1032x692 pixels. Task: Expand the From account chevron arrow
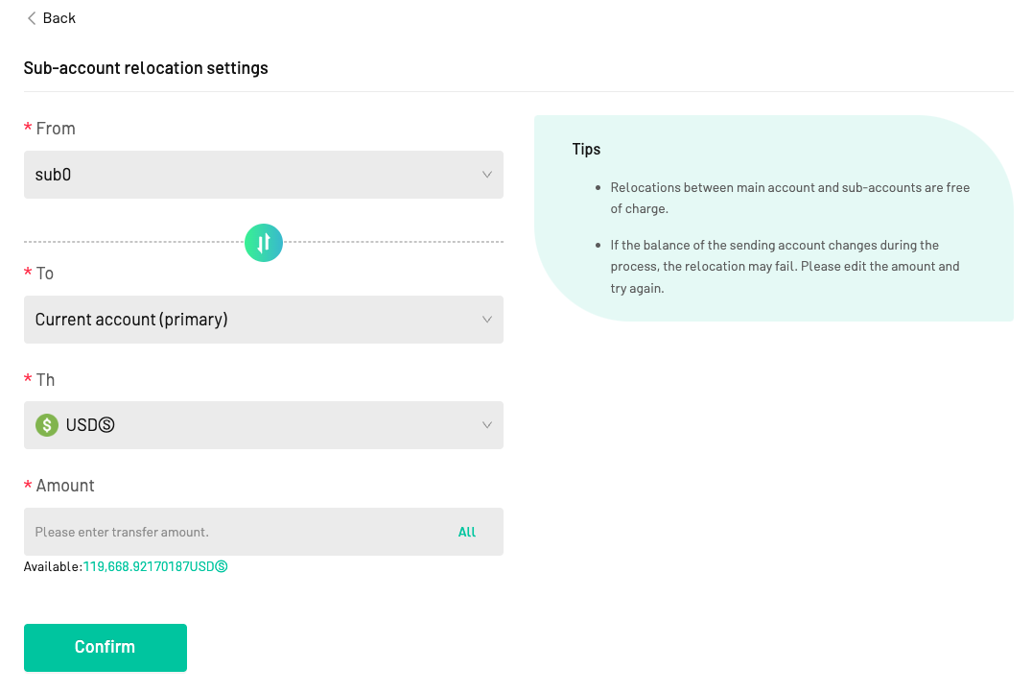[x=487, y=175]
